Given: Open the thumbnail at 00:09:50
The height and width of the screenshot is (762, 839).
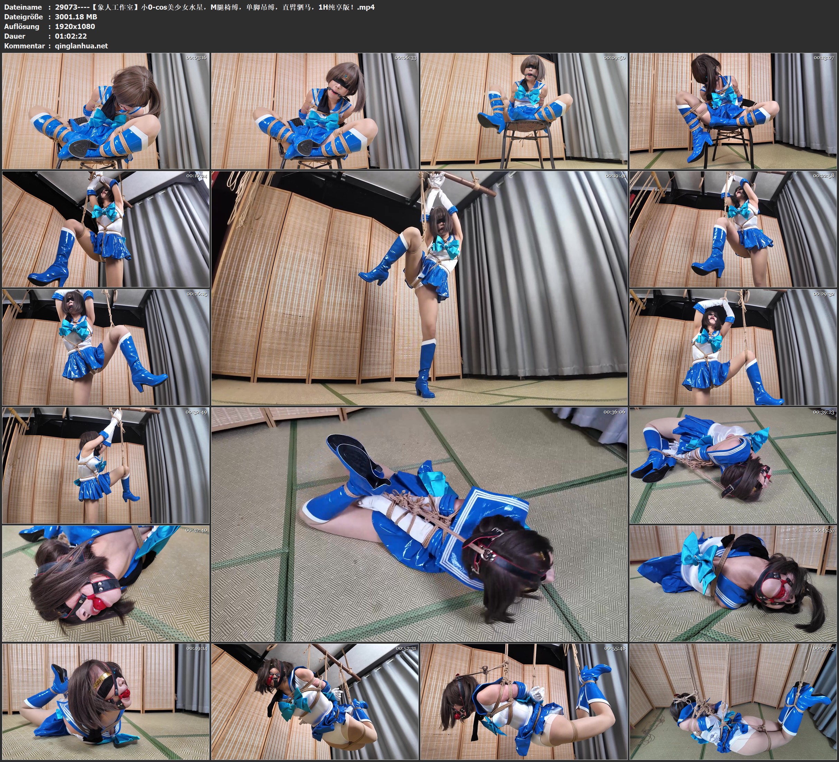Looking at the screenshot, I should point(524,111).
